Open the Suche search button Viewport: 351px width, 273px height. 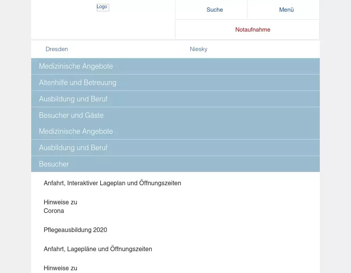pyautogui.click(x=214, y=10)
